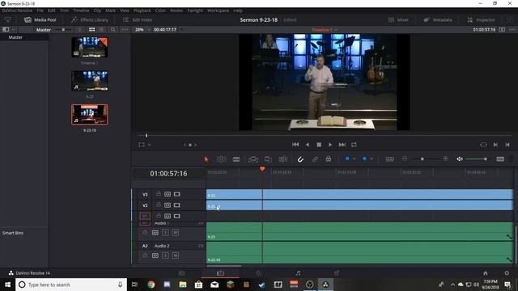Lock video track V3

(159, 194)
